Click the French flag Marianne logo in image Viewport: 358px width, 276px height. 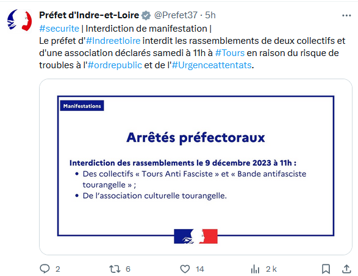(x=196, y=236)
